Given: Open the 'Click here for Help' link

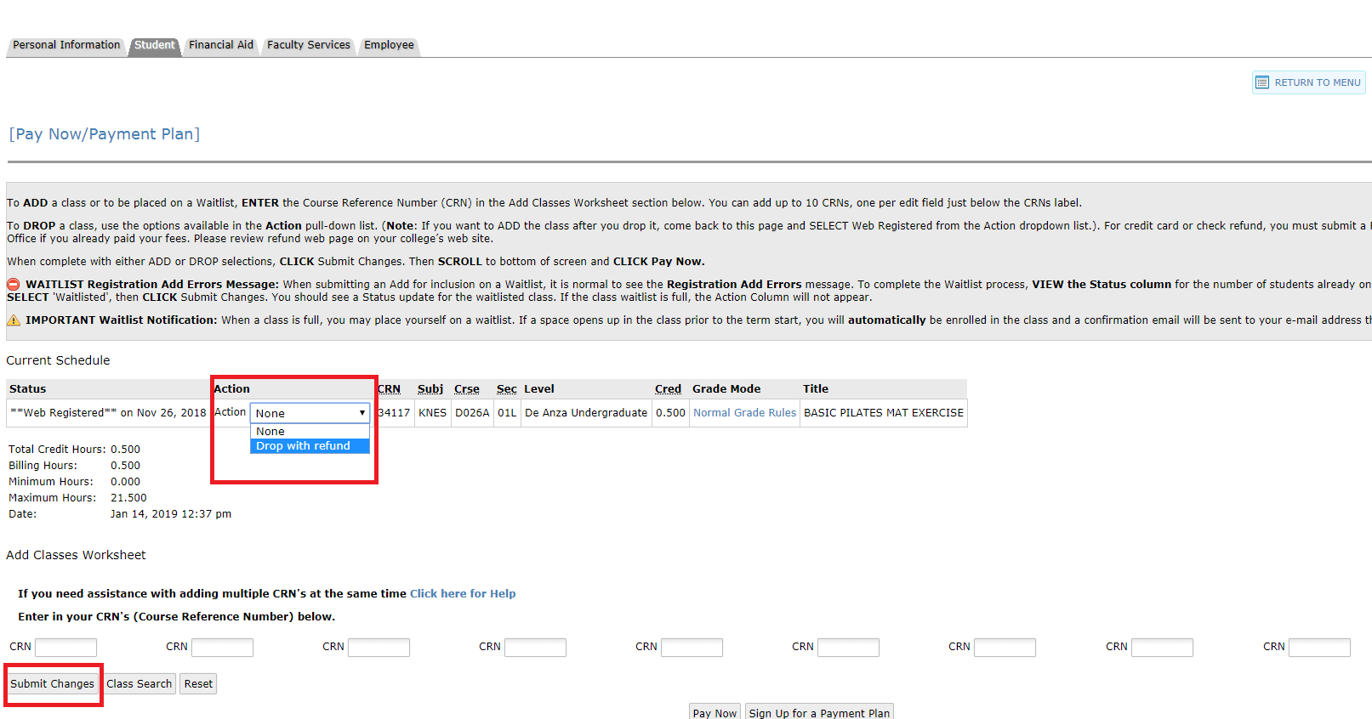Looking at the screenshot, I should (463, 594).
